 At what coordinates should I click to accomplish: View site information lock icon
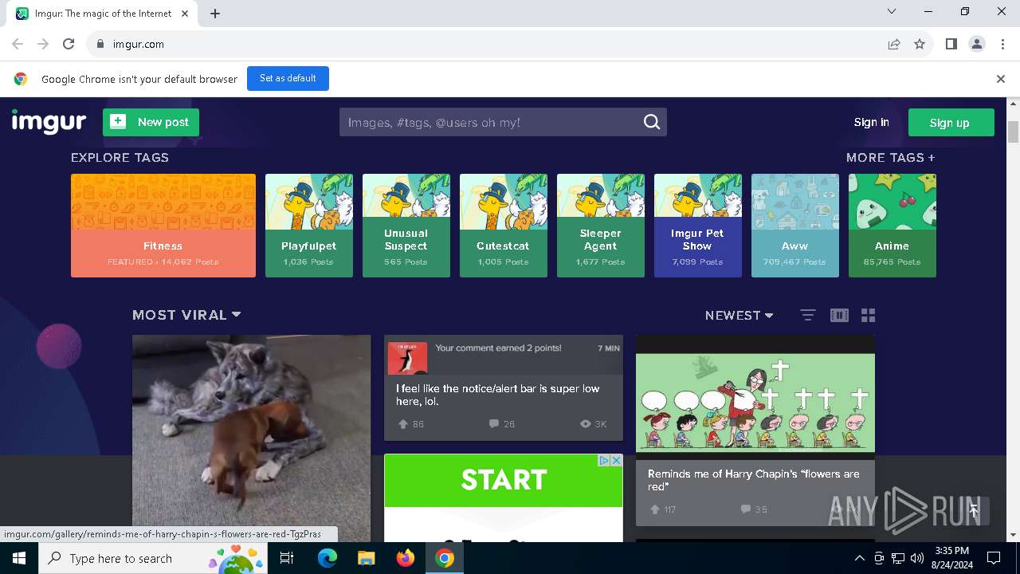pyautogui.click(x=100, y=45)
